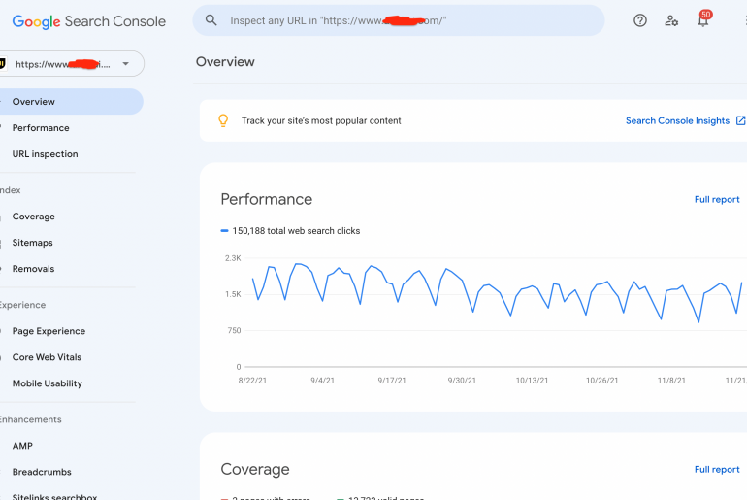Open Sitemaps in the sidebar

pyautogui.click(x=32, y=243)
